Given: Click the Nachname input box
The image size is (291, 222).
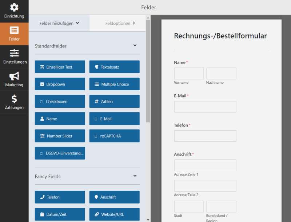Looking at the screenshot, I should (221, 73).
